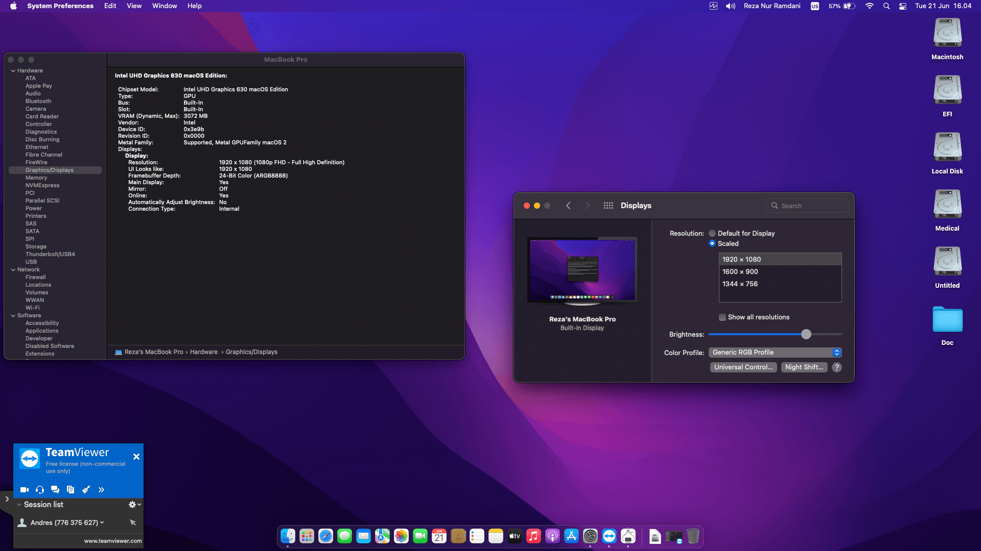Click Hardware in the System Information path bar

(204, 352)
